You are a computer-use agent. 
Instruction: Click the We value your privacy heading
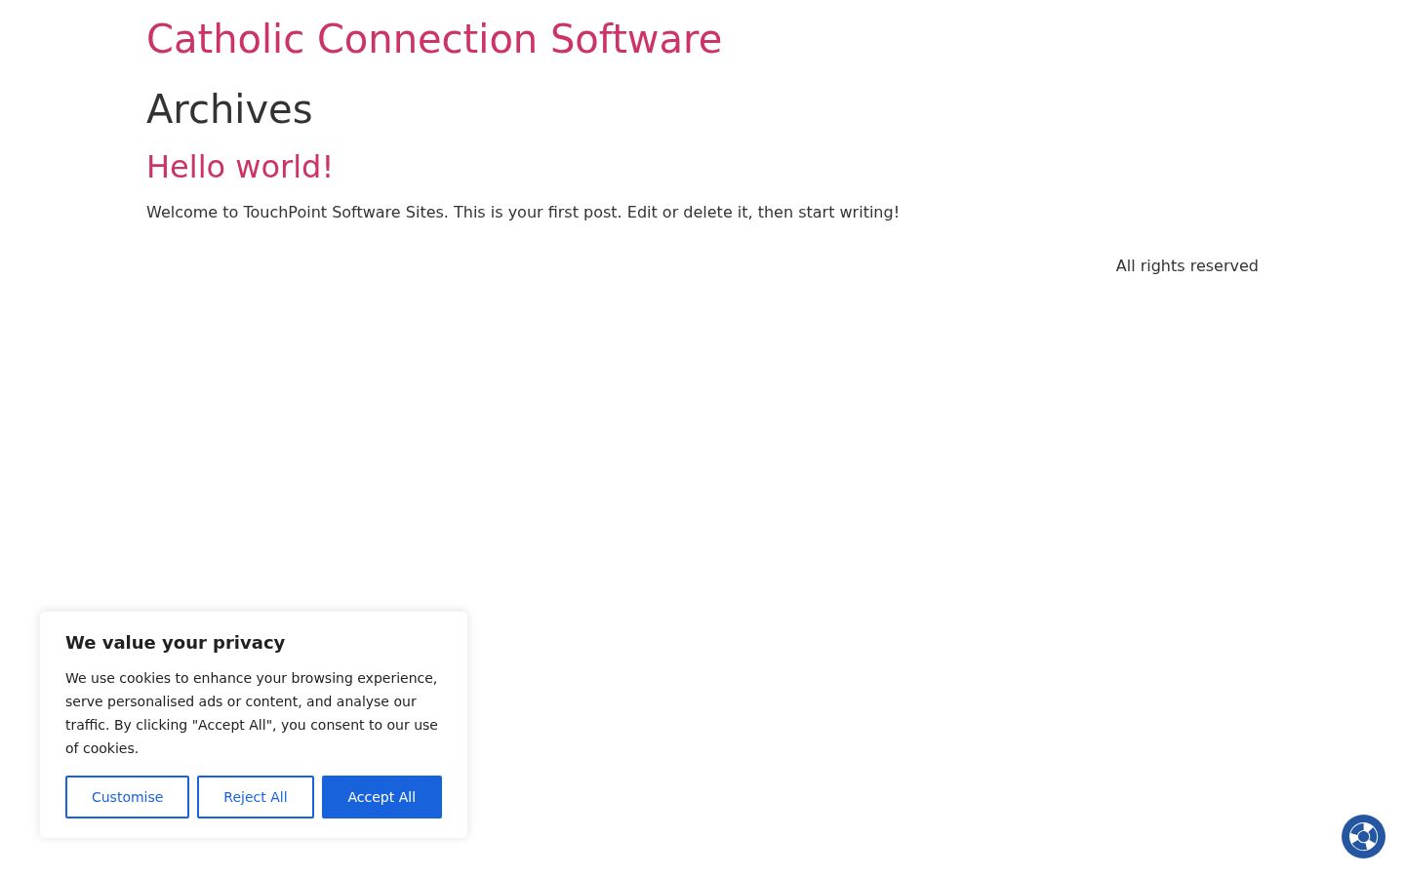pos(176,642)
